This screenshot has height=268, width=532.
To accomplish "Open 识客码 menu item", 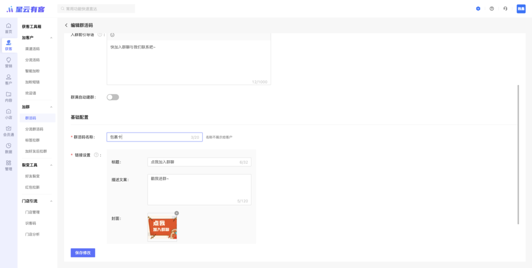I will coord(31,223).
